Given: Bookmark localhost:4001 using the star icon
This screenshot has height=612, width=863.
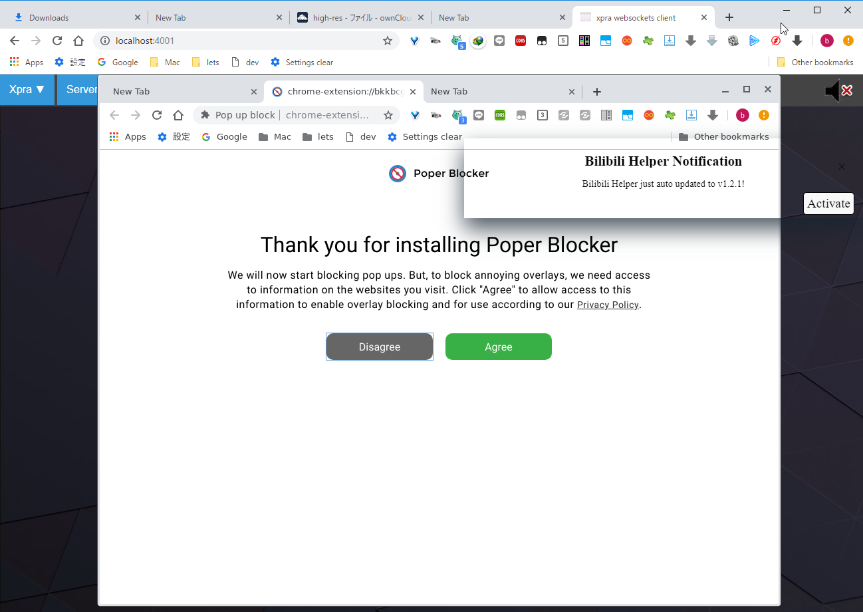Looking at the screenshot, I should pyautogui.click(x=388, y=41).
